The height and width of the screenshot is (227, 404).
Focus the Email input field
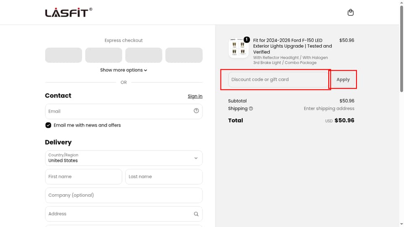click(124, 111)
